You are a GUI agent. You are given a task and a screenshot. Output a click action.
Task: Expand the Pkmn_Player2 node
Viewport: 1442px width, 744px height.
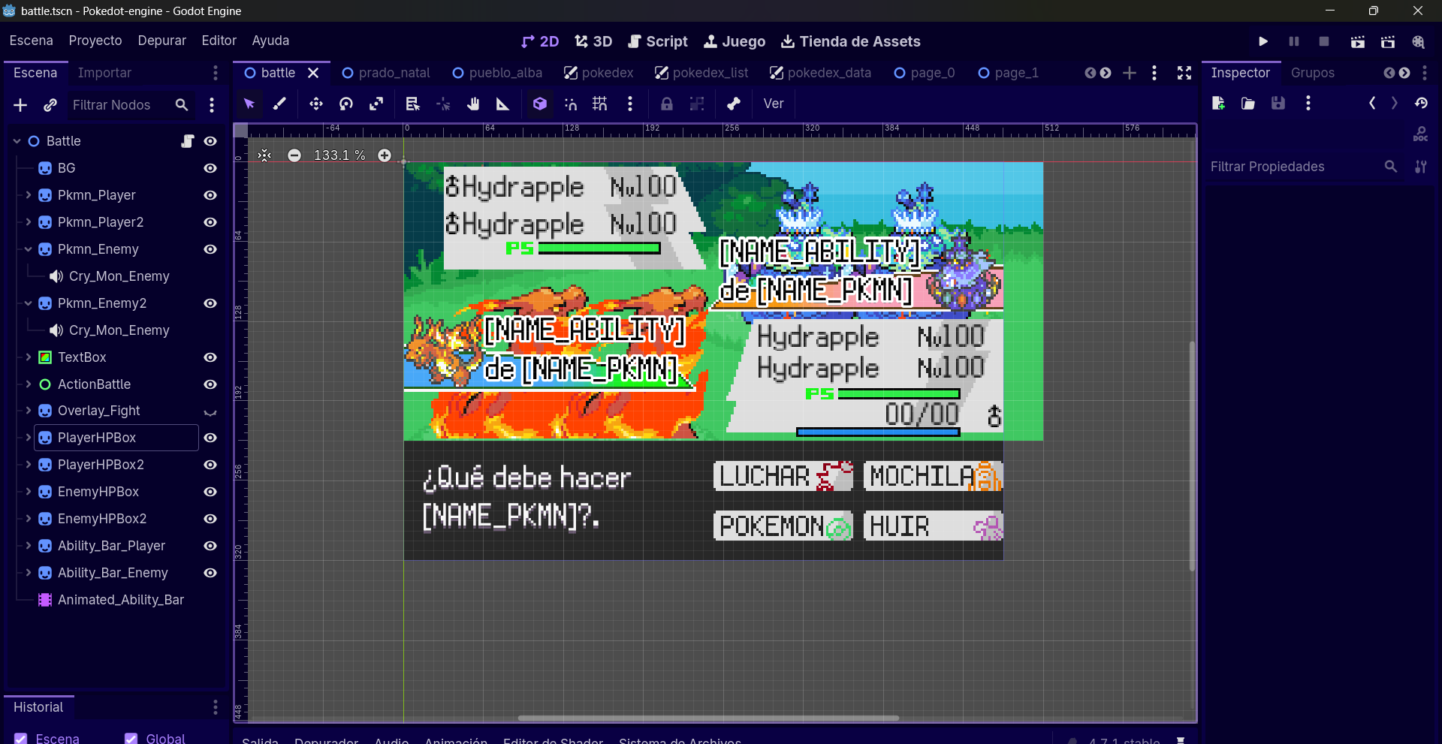click(x=29, y=222)
